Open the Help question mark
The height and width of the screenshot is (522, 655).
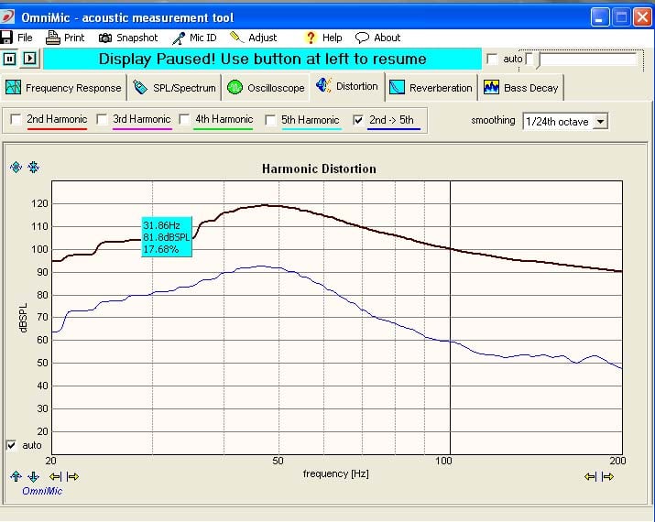coord(311,38)
